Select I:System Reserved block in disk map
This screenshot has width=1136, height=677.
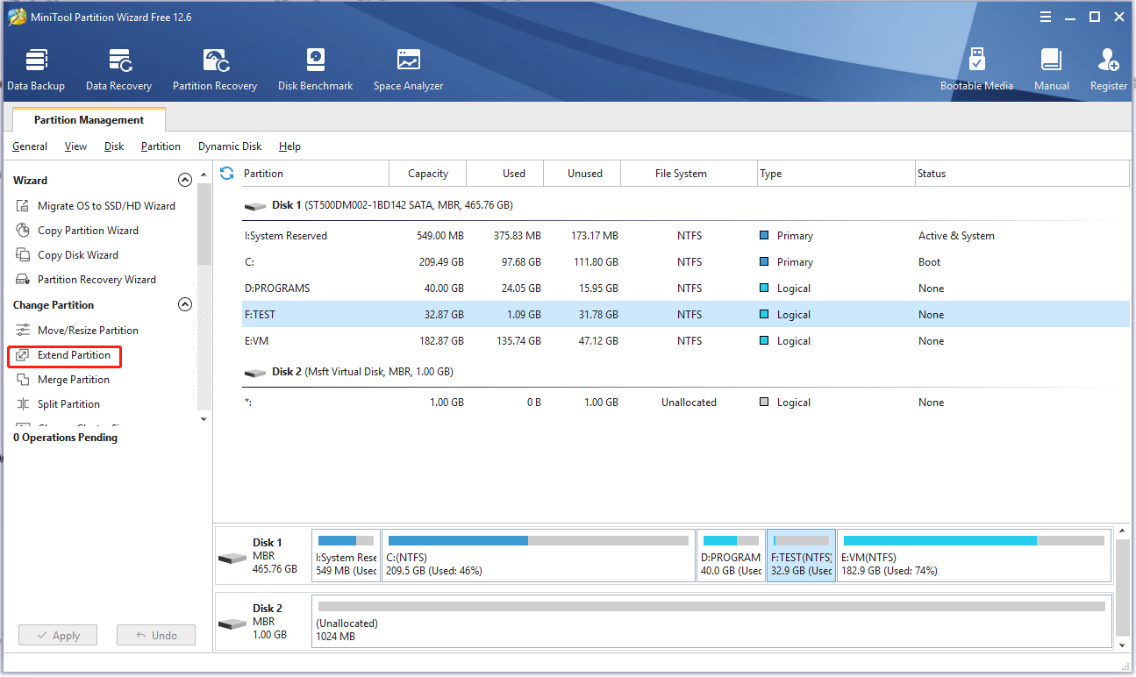tap(346, 555)
